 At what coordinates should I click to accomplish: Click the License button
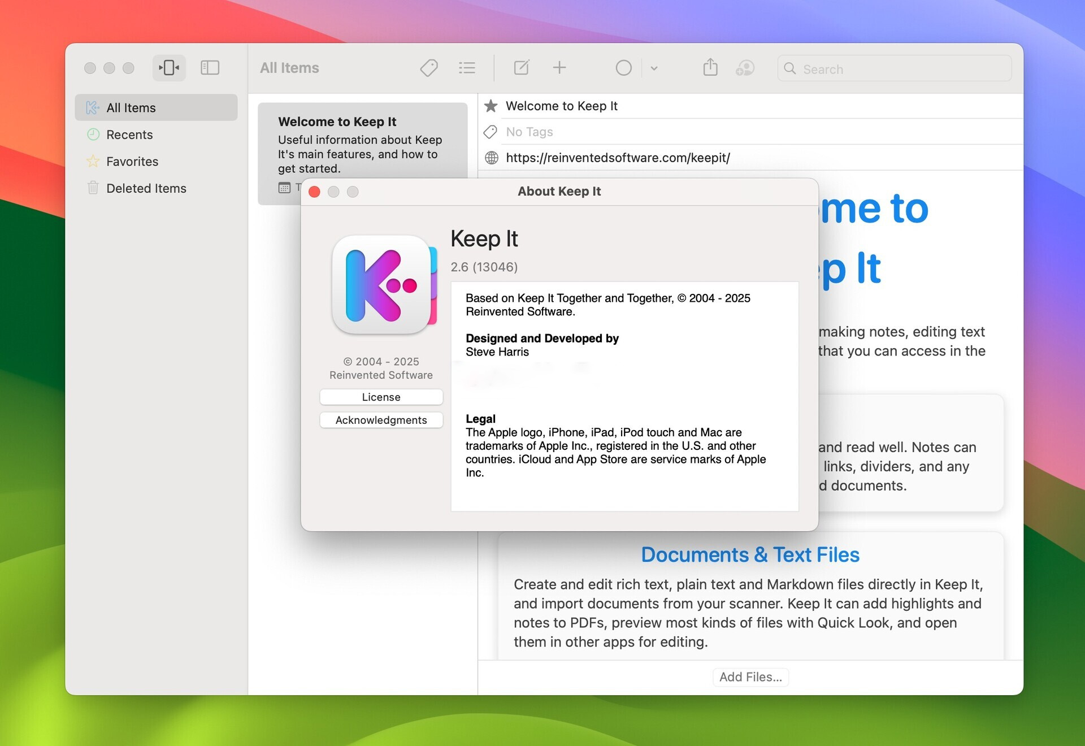pyautogui.click(x=381, y=397)
